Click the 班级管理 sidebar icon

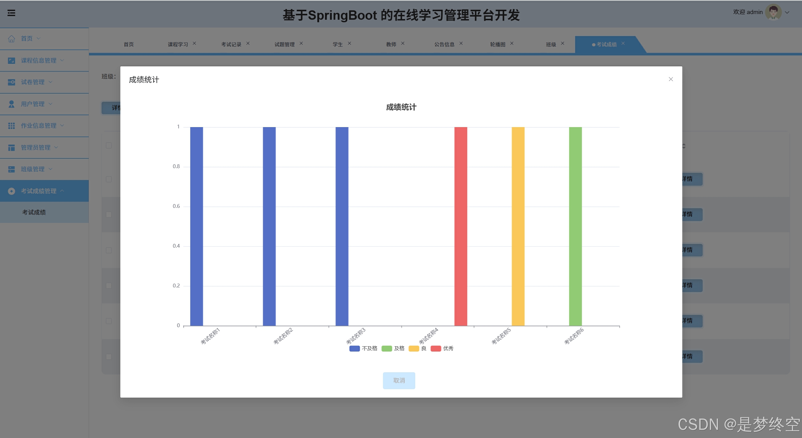[12, 169]
